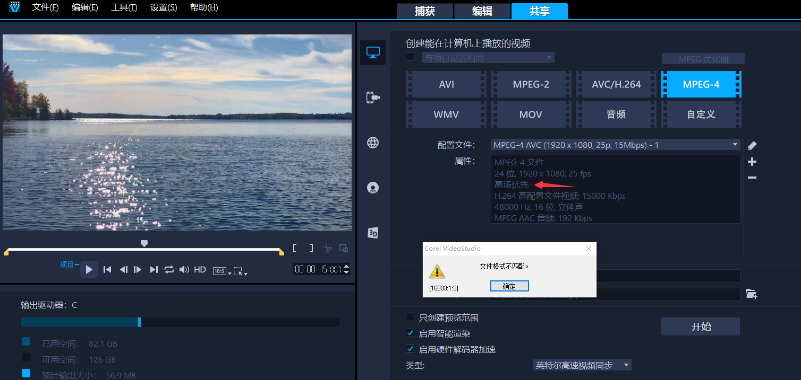Image resolution: width=801 pixels, height=380 pixels.
Task: Click 确定 in the error dialog
Action: 509,286
